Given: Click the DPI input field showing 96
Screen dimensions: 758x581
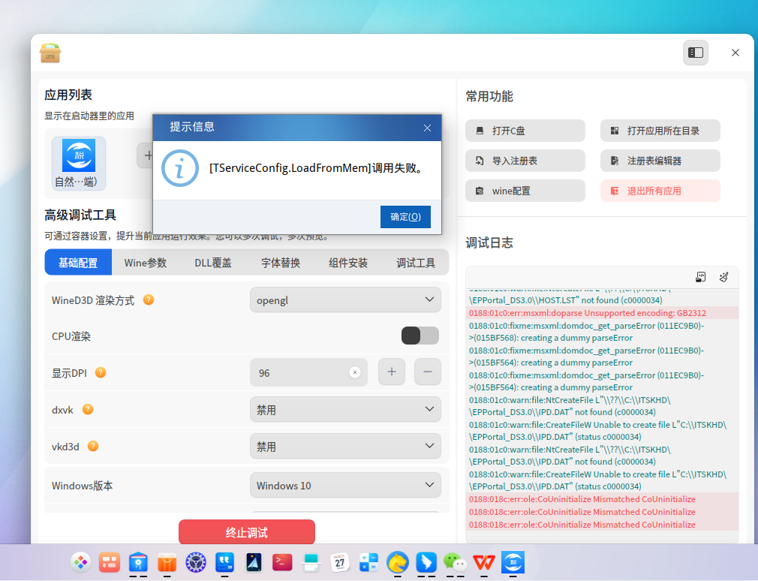Looking at the screenshot, I should [308, 372].
